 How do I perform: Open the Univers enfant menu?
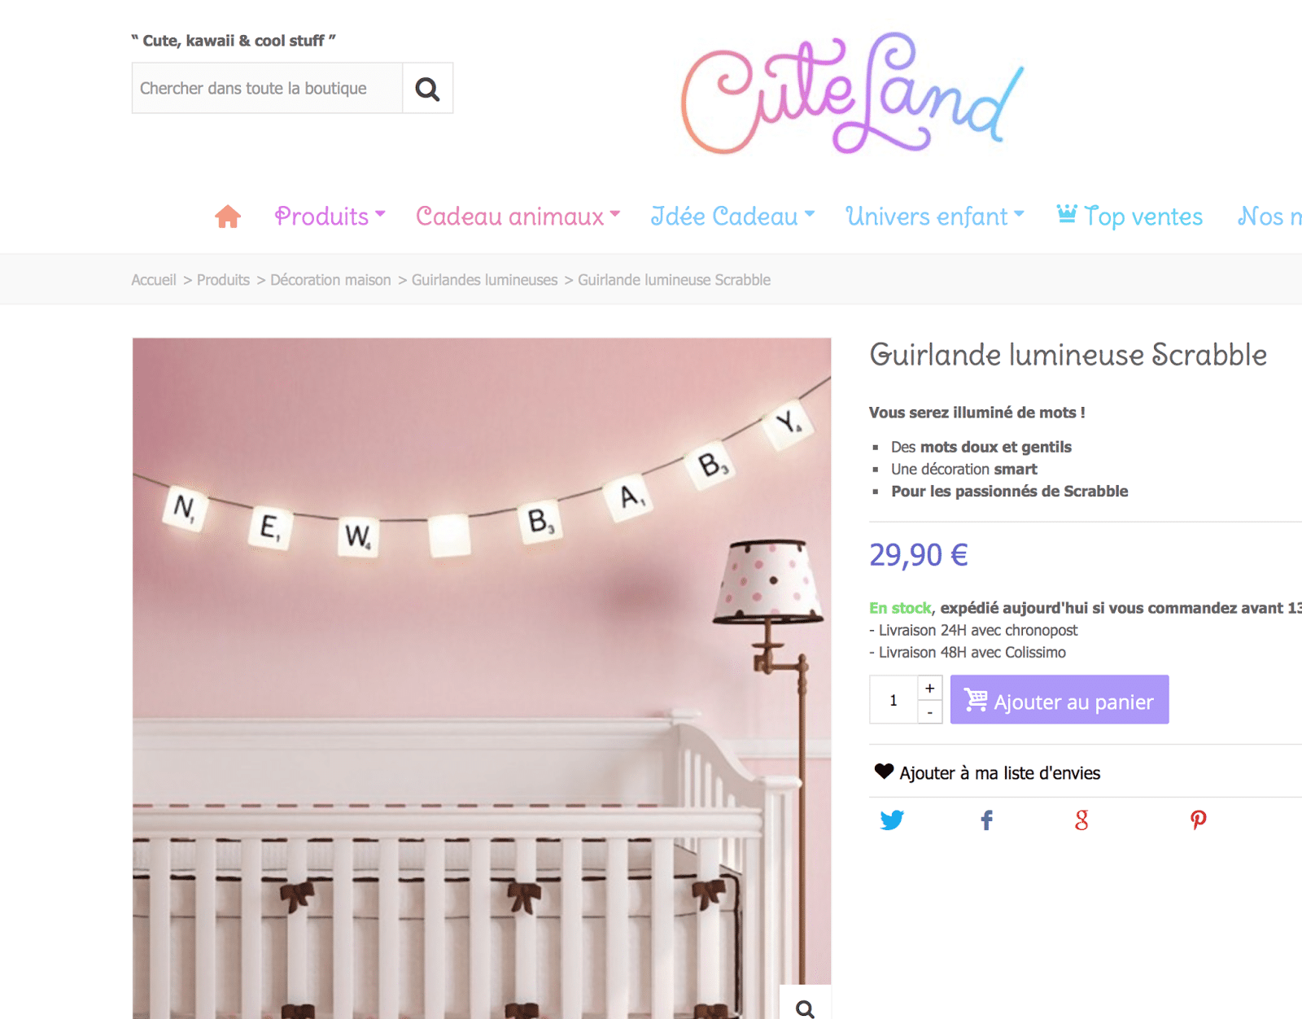click(935, 216)
